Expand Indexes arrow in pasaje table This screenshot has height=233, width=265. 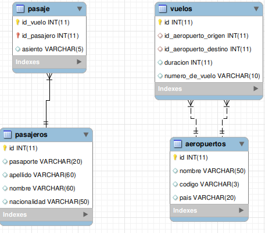click(79, 62)
